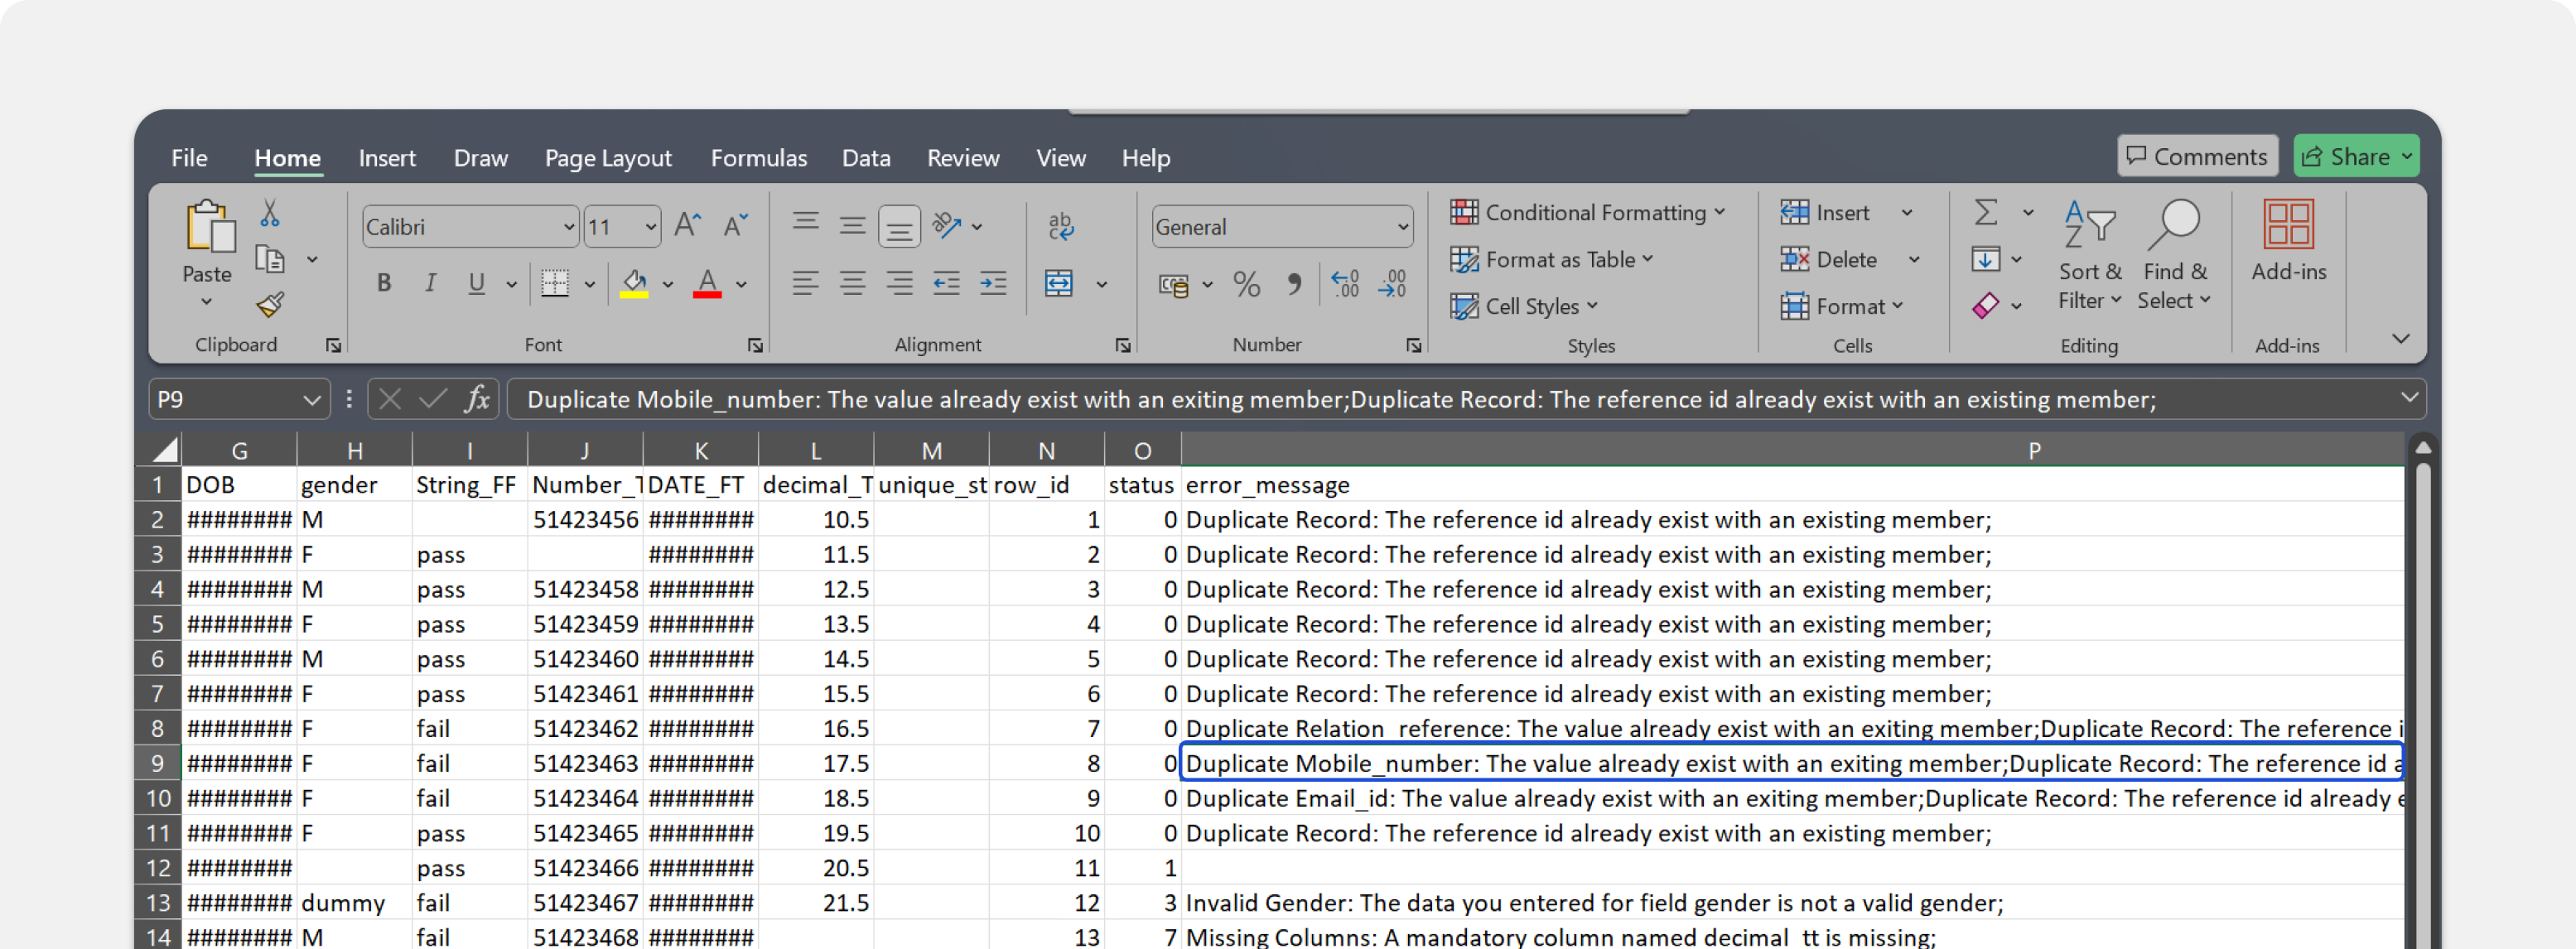Click Increase Font Size icon
The width and height of the screenshot is (2576, 949).
click(687, 226)
